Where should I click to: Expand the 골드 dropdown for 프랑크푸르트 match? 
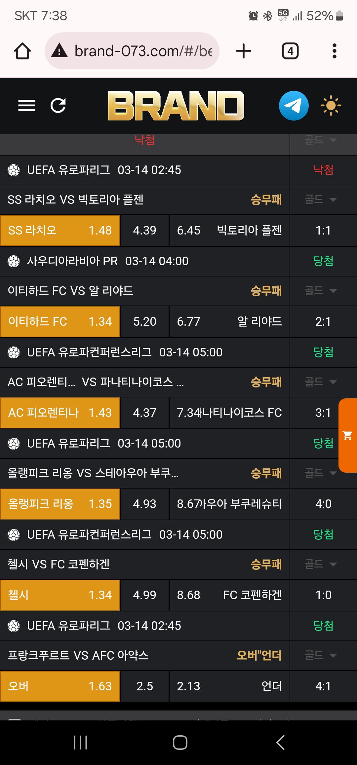coord(320,655)
